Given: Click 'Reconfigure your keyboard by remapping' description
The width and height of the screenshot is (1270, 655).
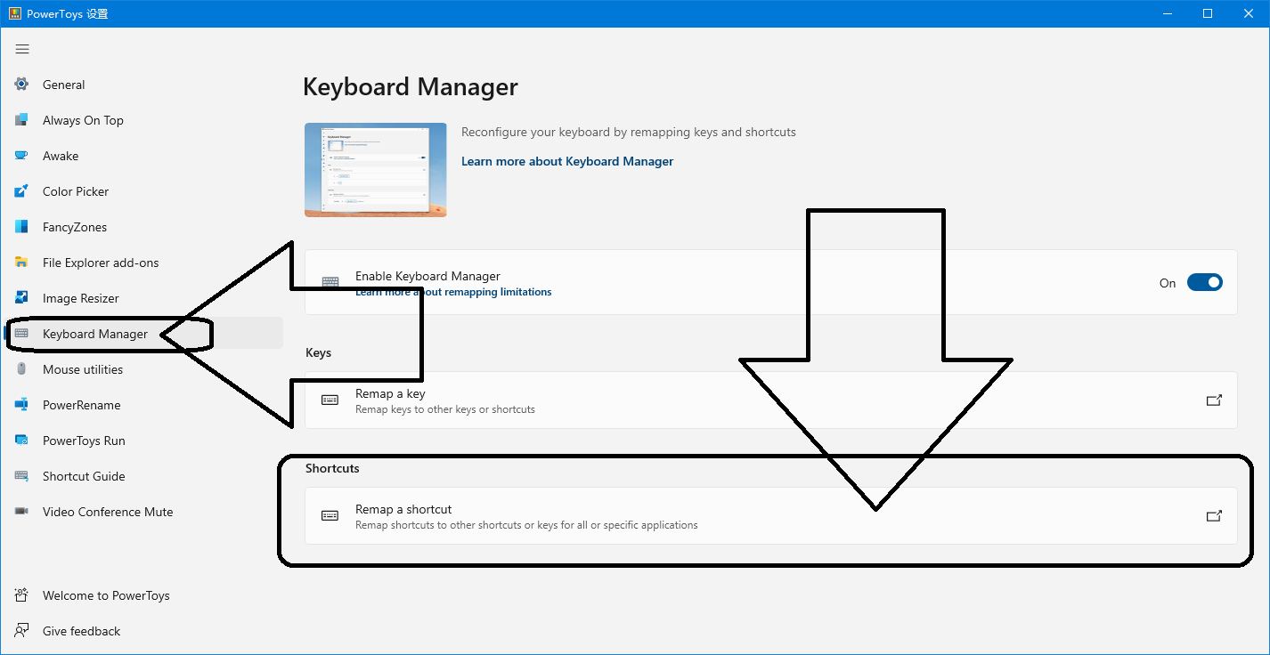Looking at the screenshot, I should click(629, 132).
